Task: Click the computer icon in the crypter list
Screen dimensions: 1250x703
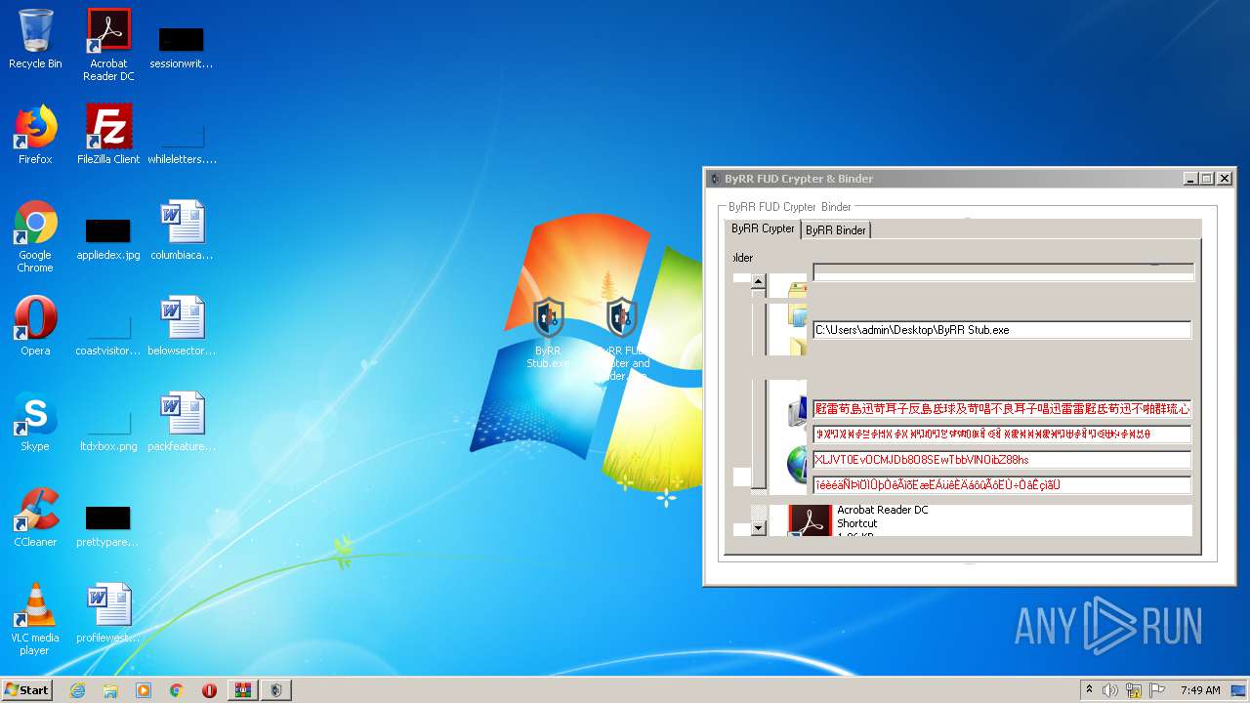Action: pyautogui.click(x=798, y=410)
